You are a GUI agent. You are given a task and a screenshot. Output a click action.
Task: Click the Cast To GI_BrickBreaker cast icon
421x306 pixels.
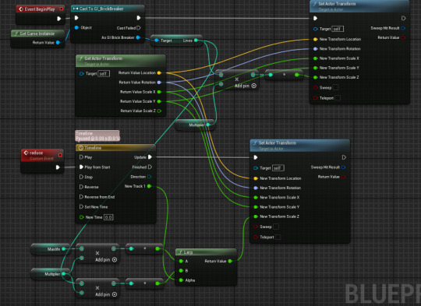click(x=76, y=9)
